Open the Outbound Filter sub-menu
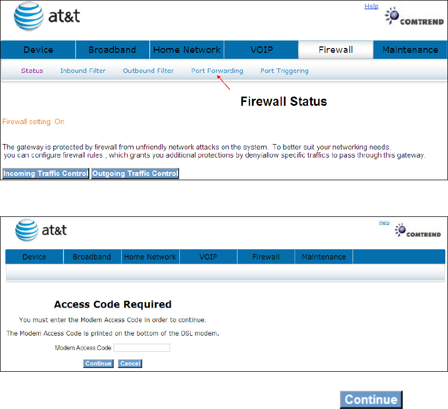This screenshot has height=409, width=448. (148, 71)
